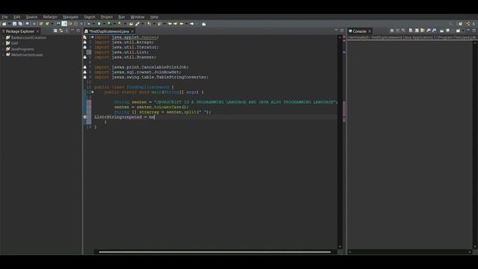Image resolution: width=478 pixels, height=269 pixels.
Task: Select the findDuplicateword.java editor tab
Action: 109,31
